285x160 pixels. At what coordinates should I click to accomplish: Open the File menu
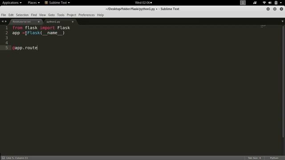click(x=4, y=15)
